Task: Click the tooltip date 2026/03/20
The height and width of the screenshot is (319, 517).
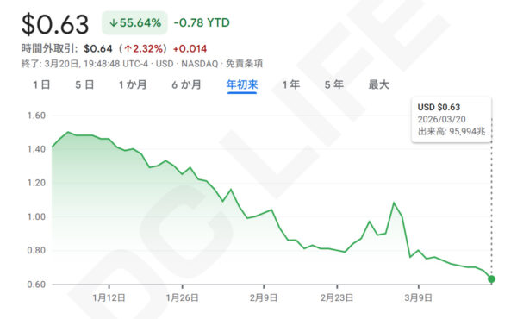Action: click(x=441, y=119)
